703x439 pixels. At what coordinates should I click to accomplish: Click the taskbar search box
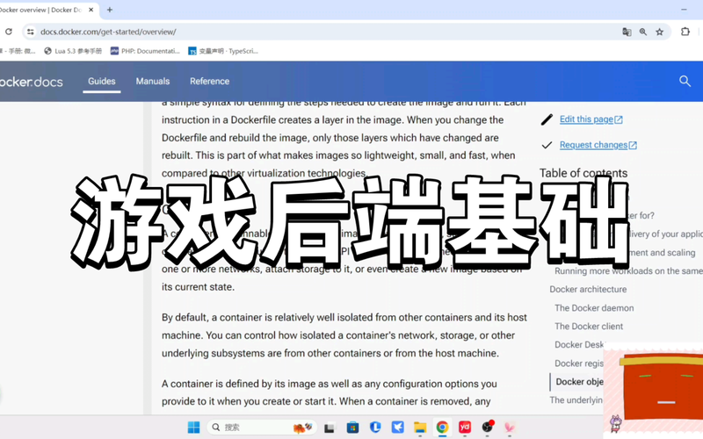(x=261, y=428)
